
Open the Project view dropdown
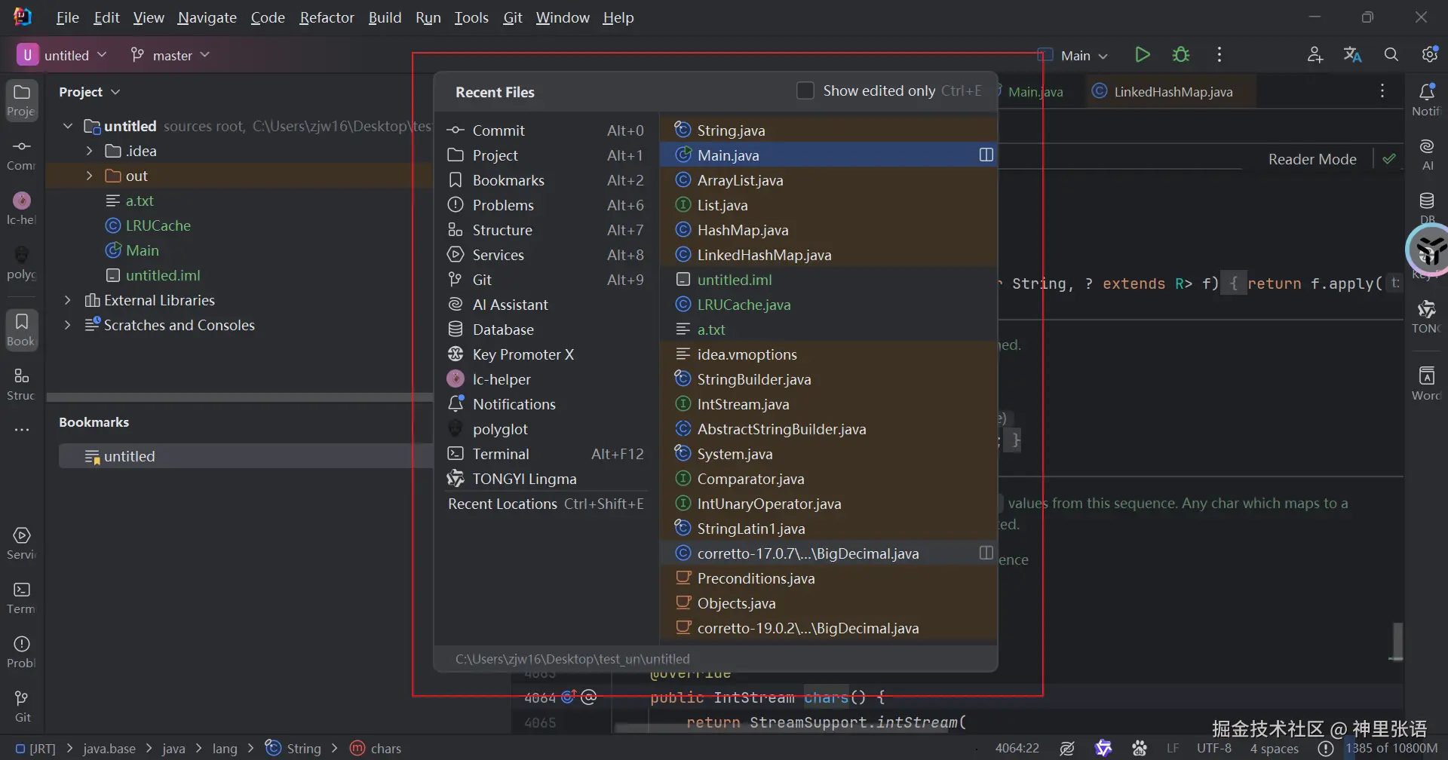click(x=90, y=91)
